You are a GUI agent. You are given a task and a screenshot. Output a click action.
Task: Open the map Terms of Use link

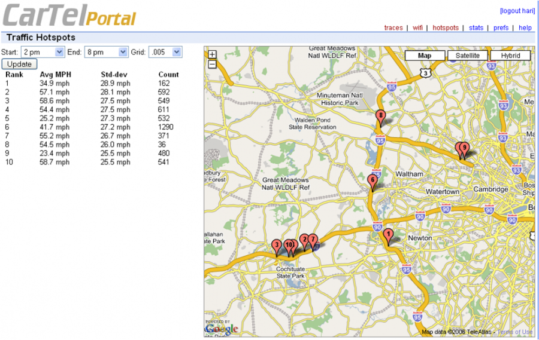pos(515,332)
